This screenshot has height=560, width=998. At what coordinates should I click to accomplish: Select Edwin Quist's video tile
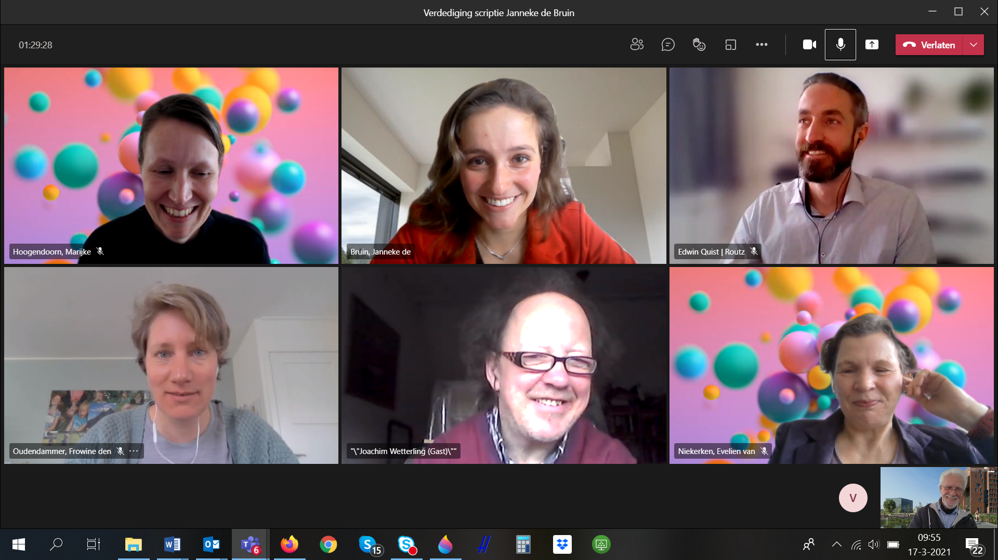tap(832, 165)
